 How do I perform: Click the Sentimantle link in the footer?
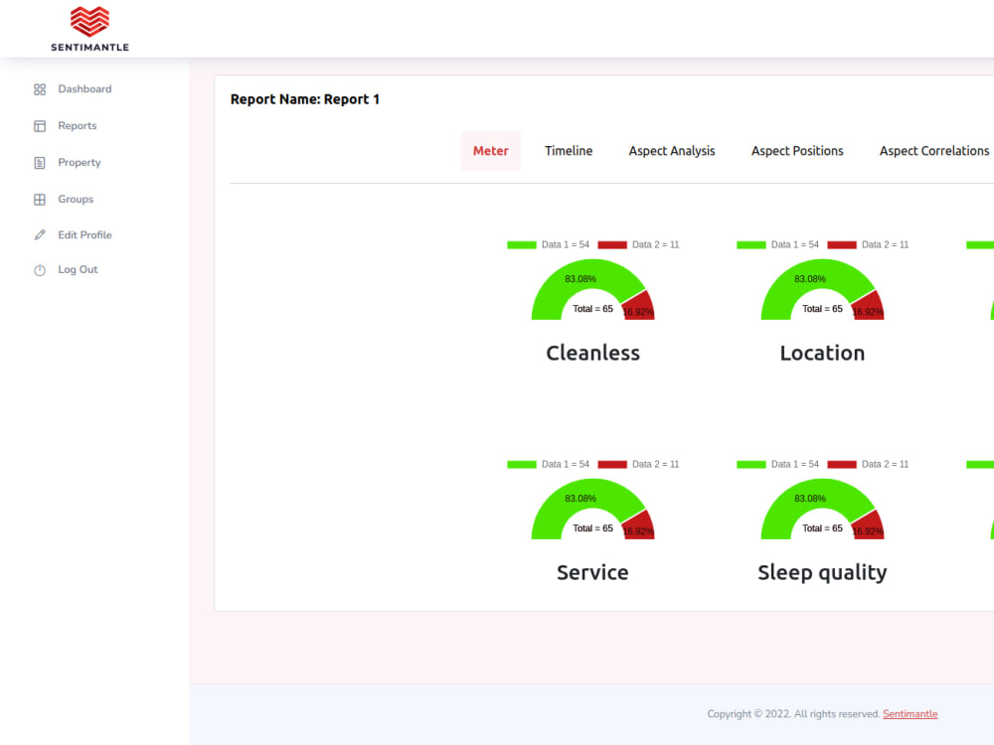click(x=911, y=713)
